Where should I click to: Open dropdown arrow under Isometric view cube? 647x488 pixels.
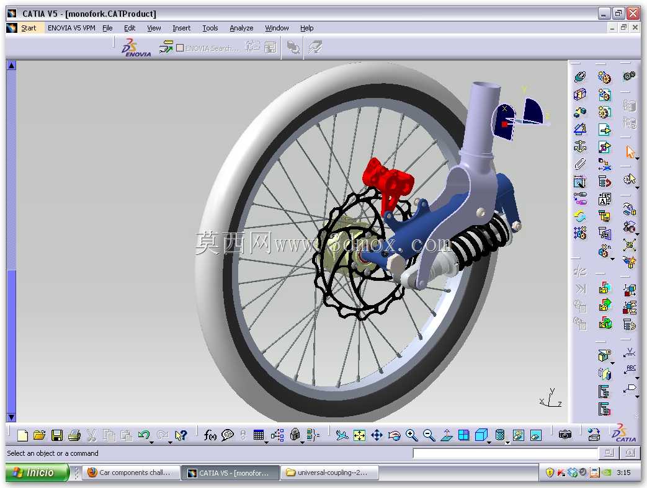(x=489, y=442)
